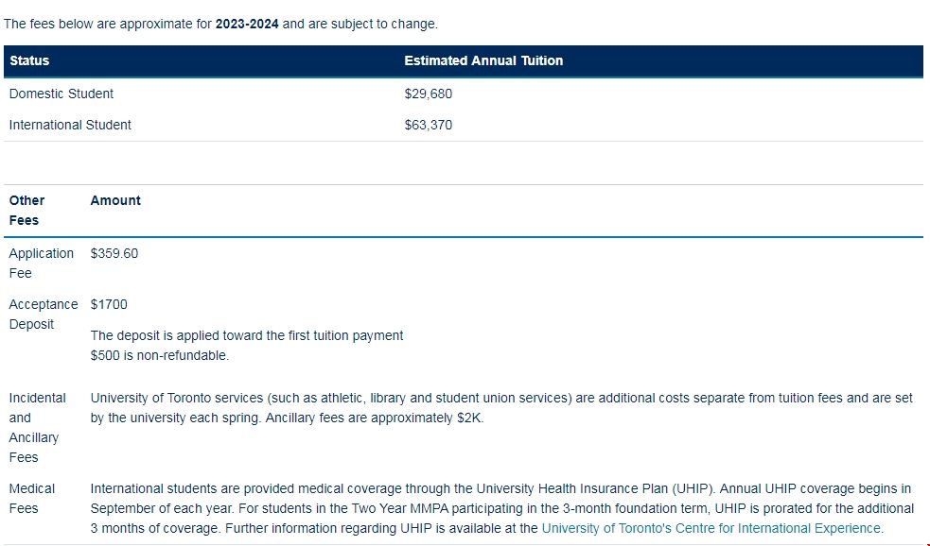Click the "$500 is non-refundable" text

click(160, 356)
